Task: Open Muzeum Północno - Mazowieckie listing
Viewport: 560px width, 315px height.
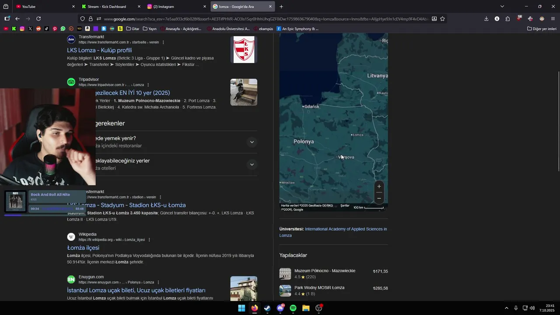Action: (333, 274)
